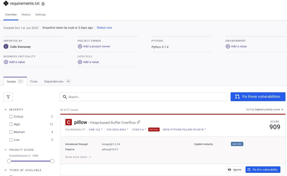Open the Sort by highest priority score dropdown

tap(265, 109)
